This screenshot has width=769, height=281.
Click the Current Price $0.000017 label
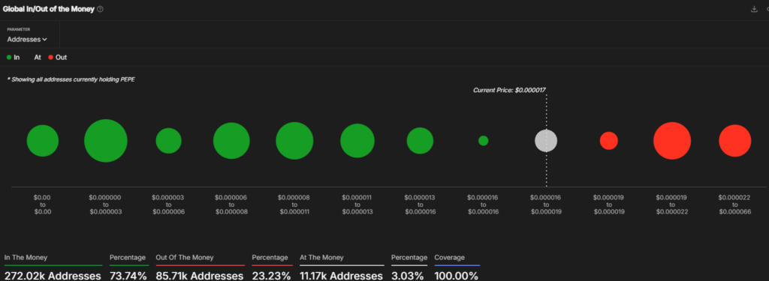pyautogui.click(x=509, y=90)
